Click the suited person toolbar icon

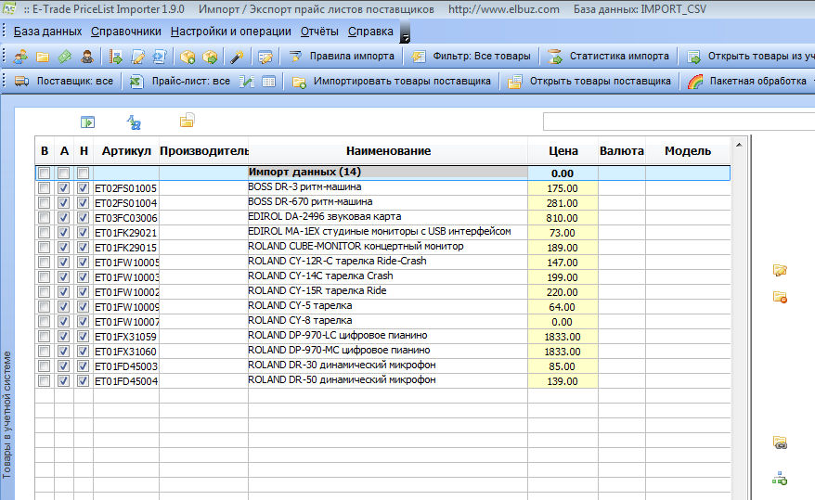(87, 56)
